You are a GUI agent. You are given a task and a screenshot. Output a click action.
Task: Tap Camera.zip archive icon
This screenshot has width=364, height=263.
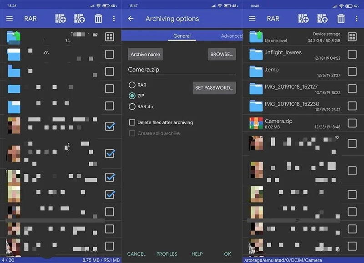coord(256,123)
